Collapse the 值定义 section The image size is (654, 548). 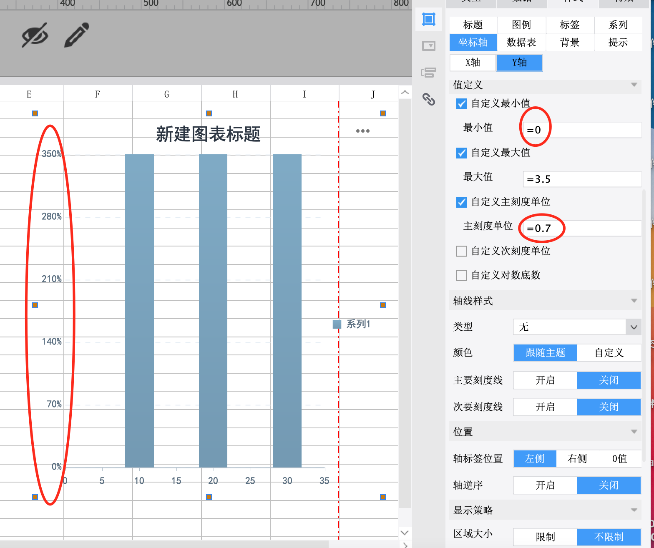coord(634,85)
